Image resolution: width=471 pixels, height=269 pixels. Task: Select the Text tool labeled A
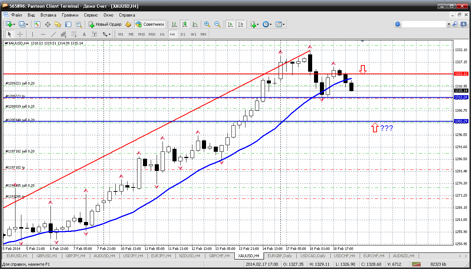click(84, 34)
